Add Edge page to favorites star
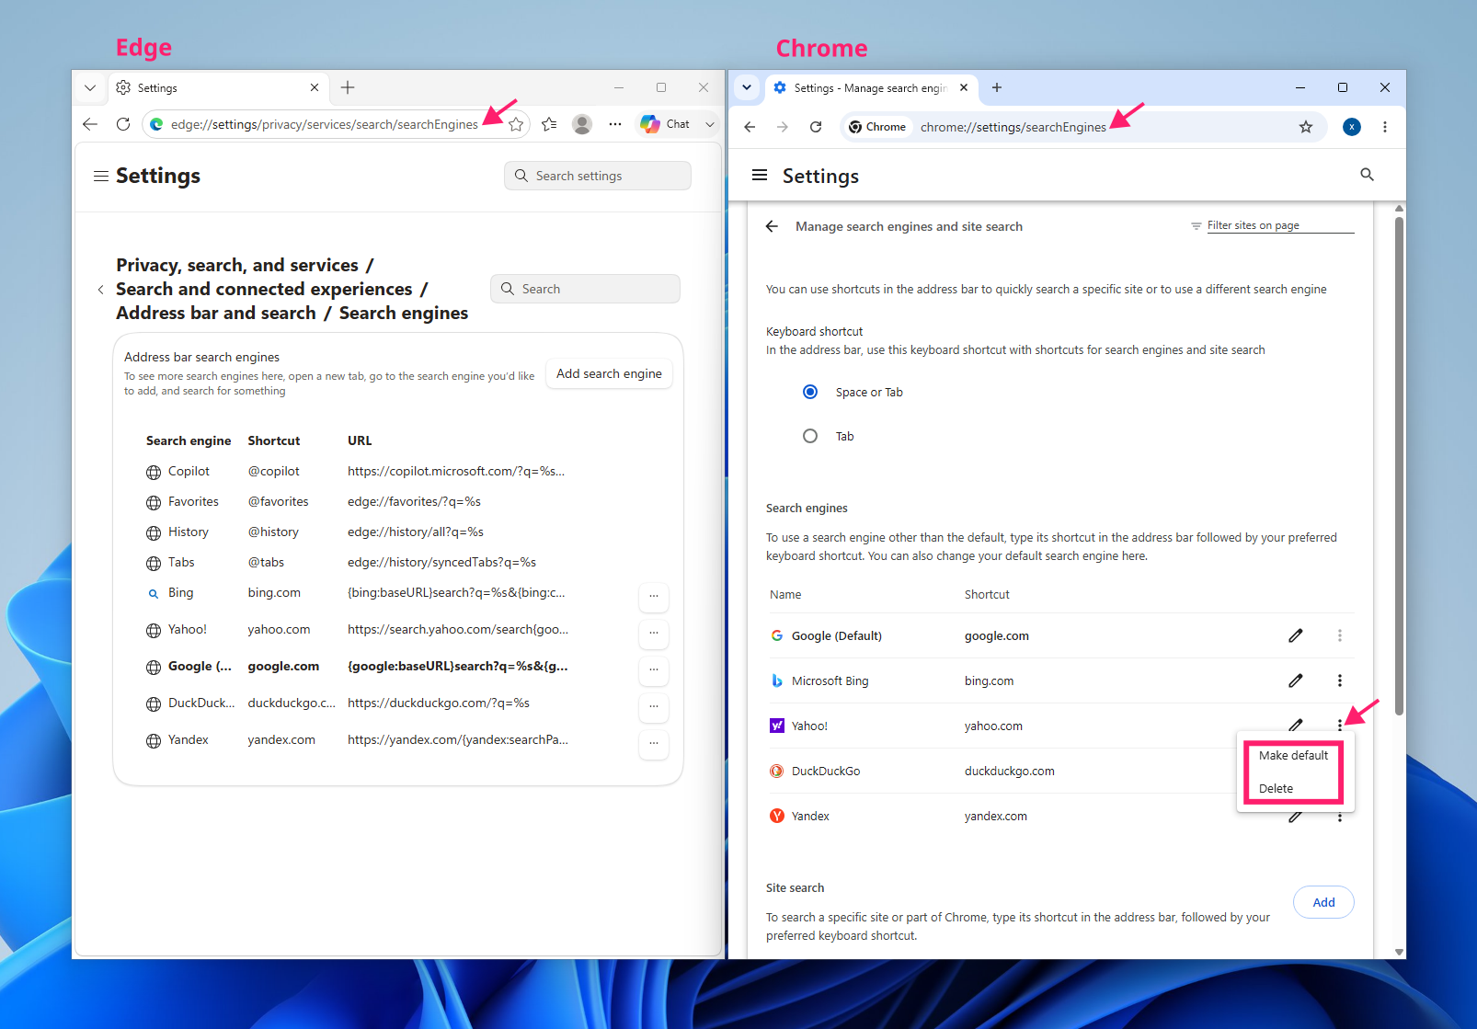Screen dimensions: 1477x1029 [x=516, y=124]
